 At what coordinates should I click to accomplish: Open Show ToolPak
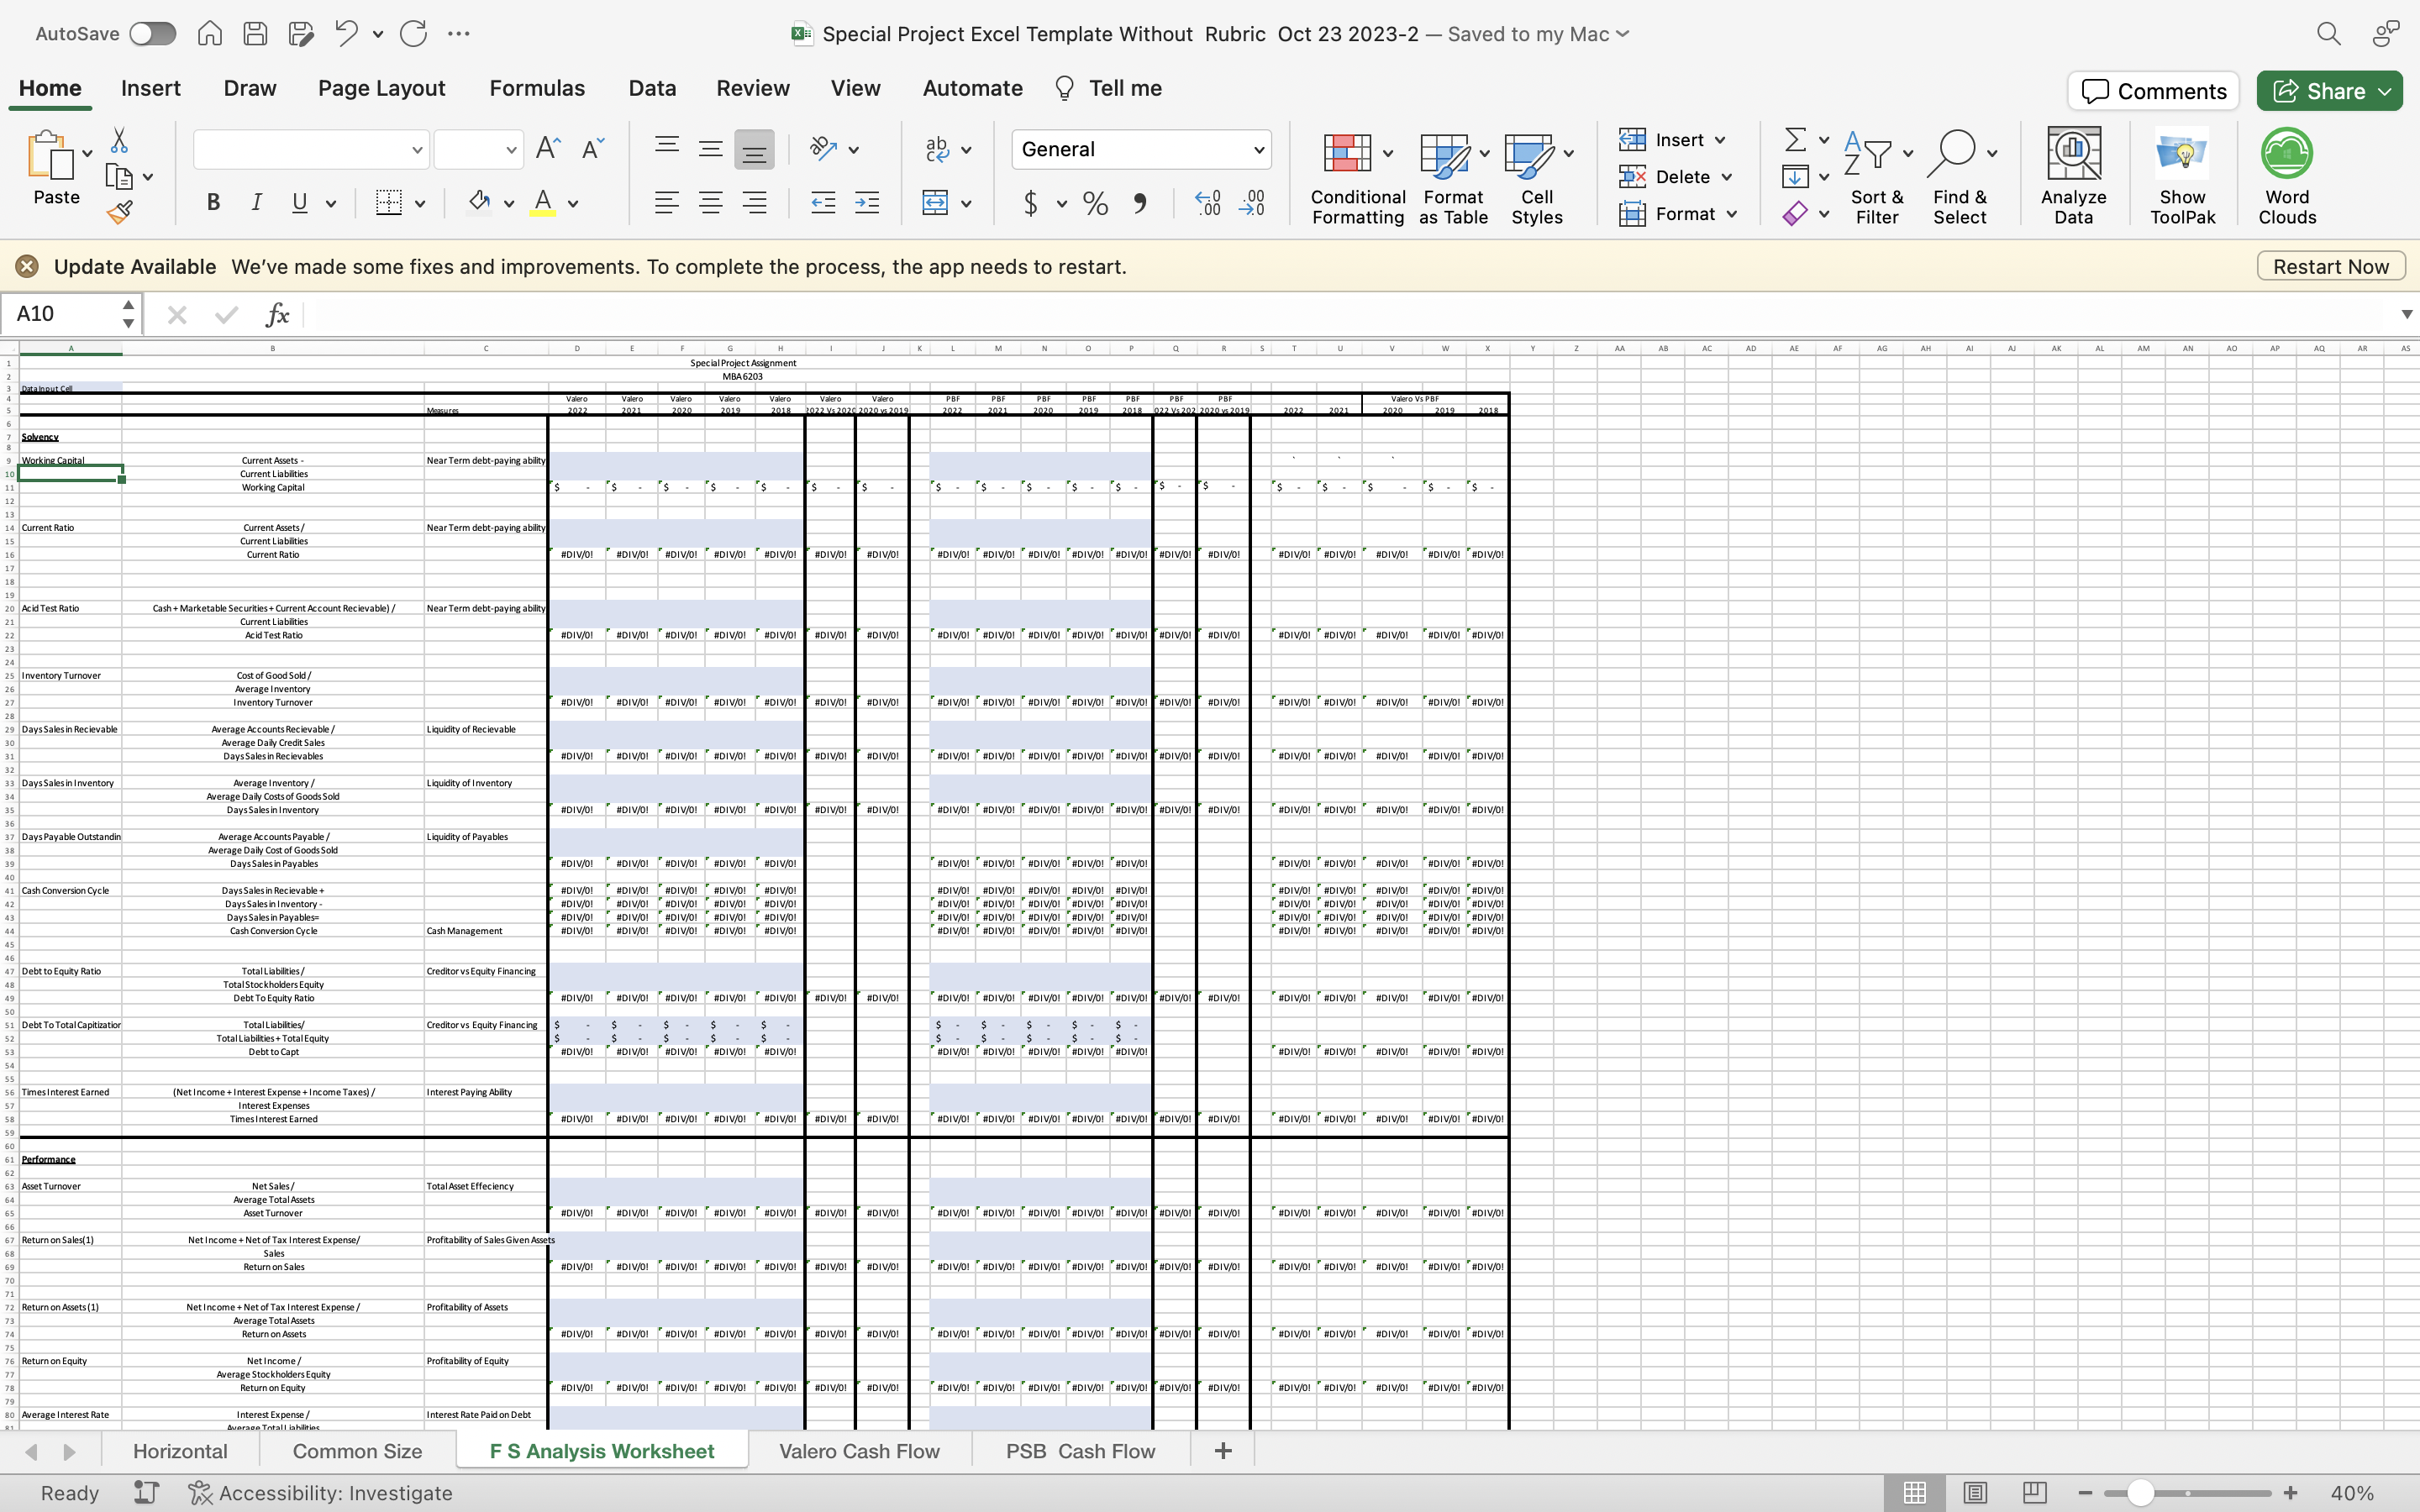coord(2183,176)
